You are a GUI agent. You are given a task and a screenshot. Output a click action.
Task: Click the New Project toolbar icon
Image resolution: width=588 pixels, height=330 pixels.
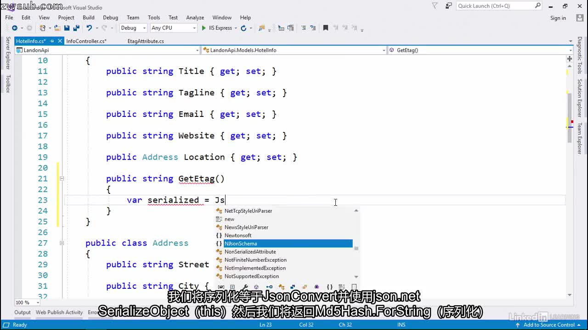pos(42,28)
